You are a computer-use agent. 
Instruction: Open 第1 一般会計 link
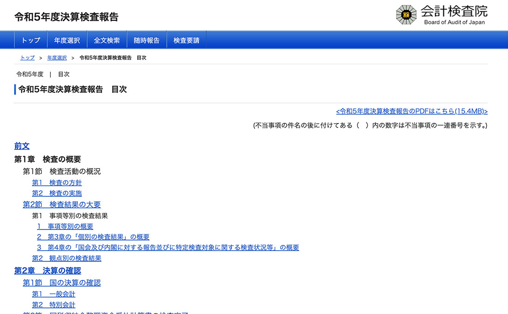[x=54, y=294]
